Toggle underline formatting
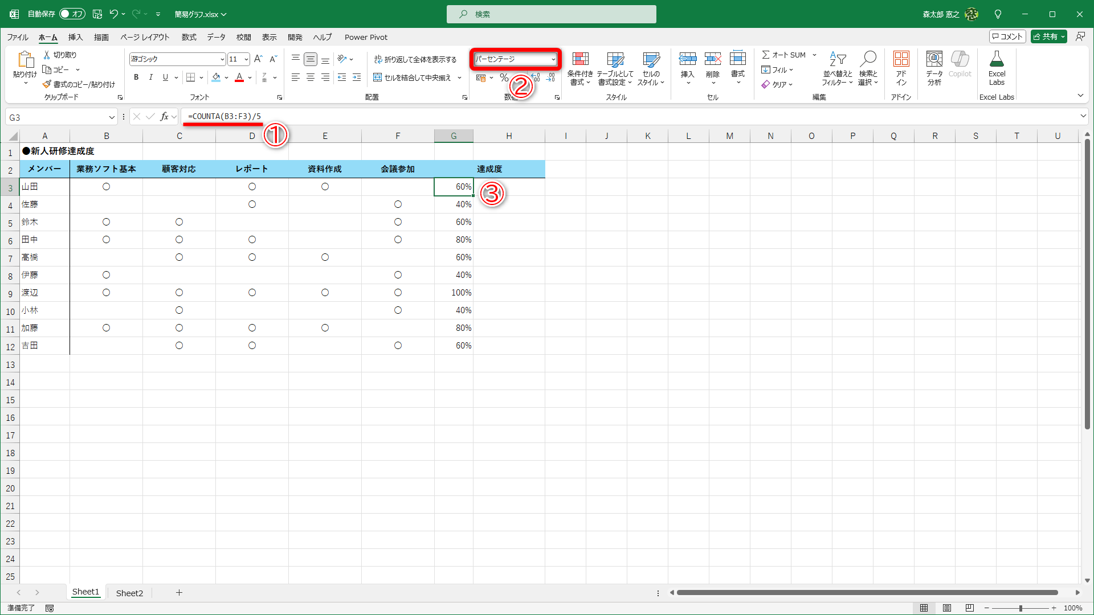 tap(164, 77)
